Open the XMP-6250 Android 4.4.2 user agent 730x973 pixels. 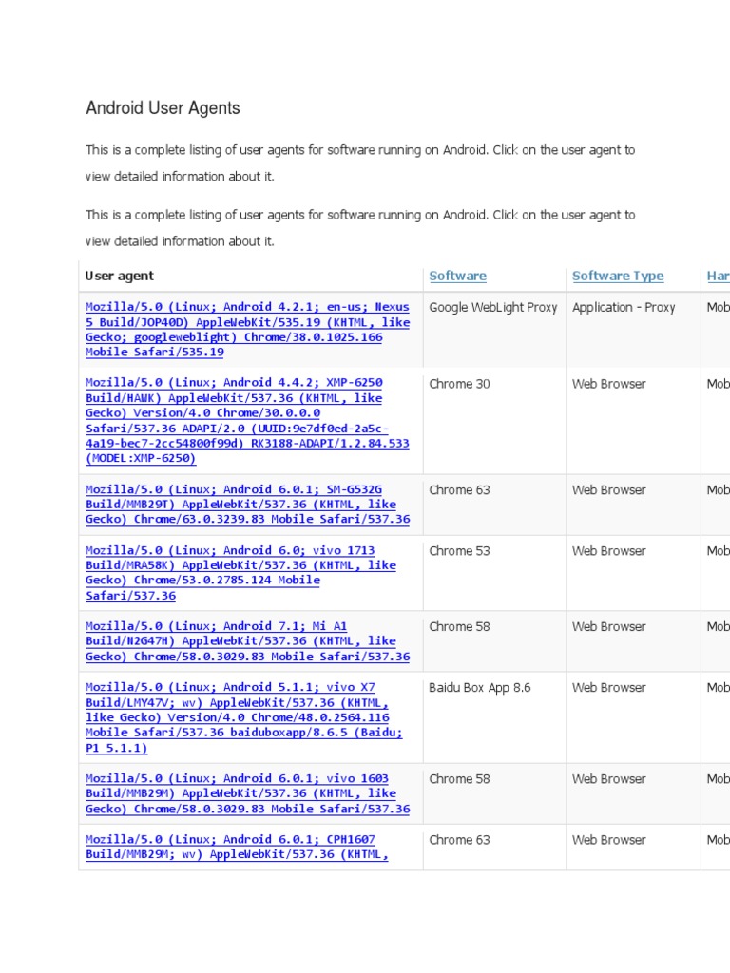pos(248,421)
